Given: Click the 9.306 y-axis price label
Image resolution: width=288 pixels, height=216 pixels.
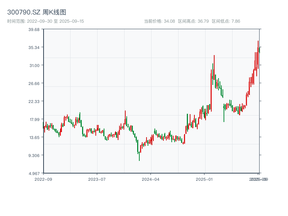Looking at the screenshot, I should coord(35,156).
